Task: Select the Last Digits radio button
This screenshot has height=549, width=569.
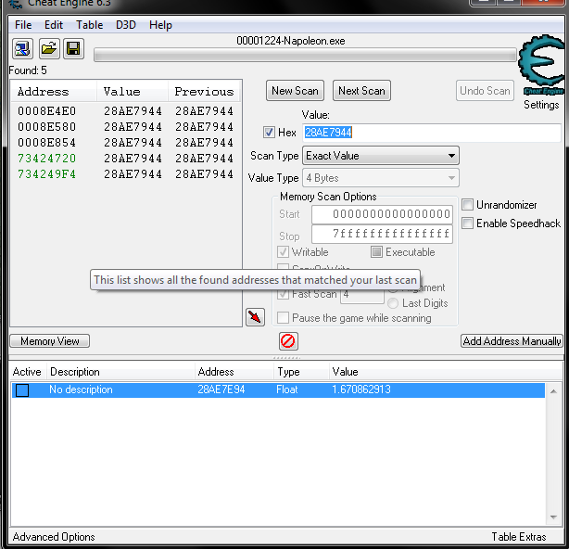Action: (393, 303)
